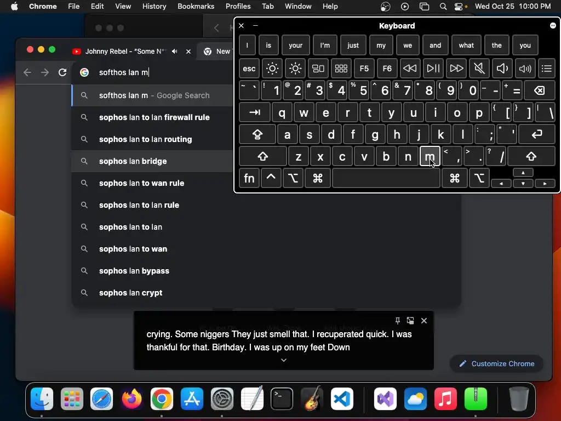This screenshot has width=561, height=421.
Task: Tap the volume down key
Action: [502, 69]
